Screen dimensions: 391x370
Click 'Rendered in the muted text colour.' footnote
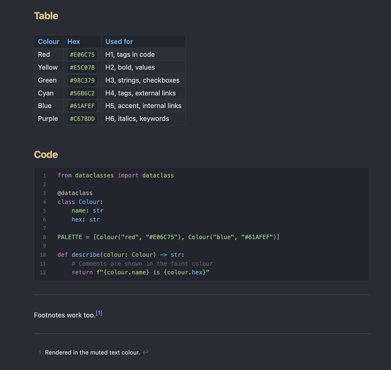[92, 352]
